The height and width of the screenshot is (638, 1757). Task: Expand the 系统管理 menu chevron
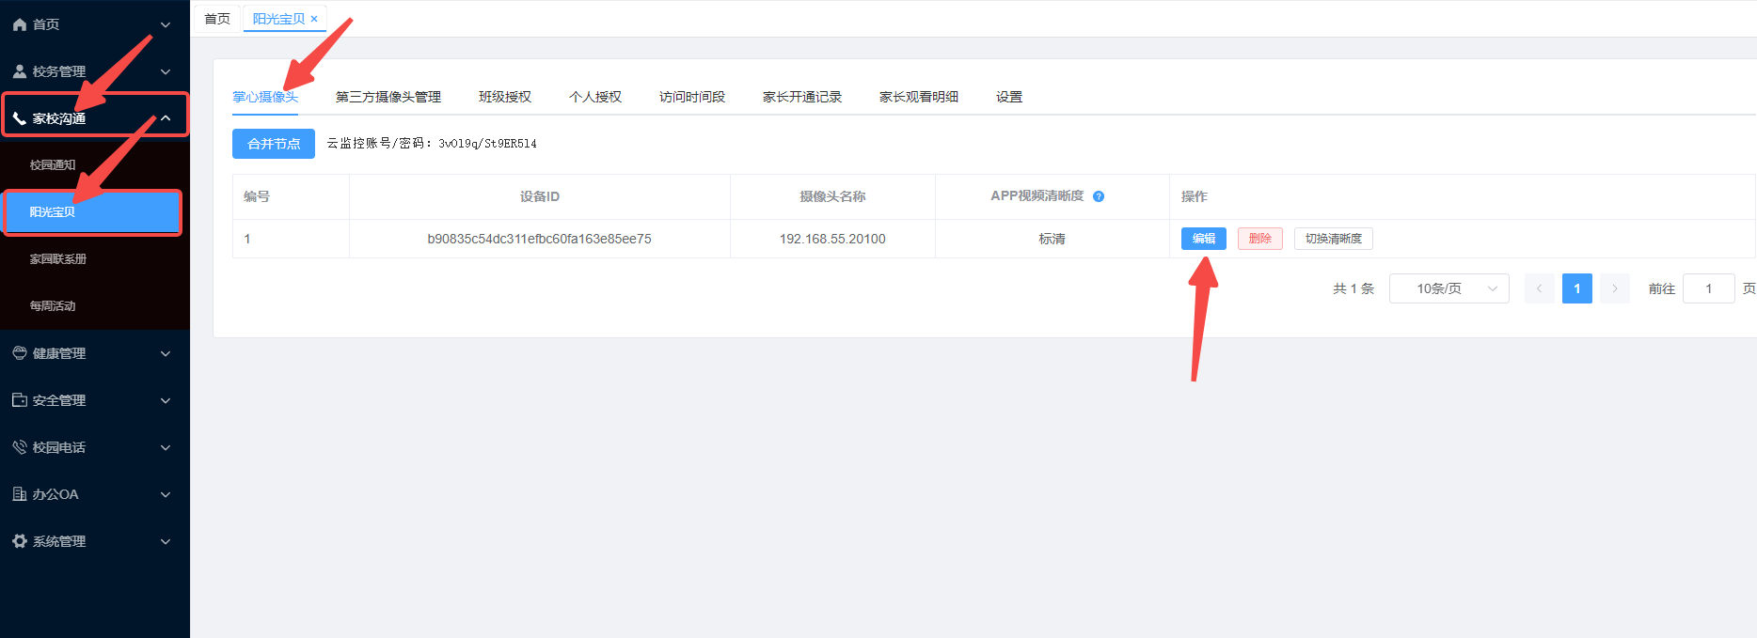coord(166,541)
